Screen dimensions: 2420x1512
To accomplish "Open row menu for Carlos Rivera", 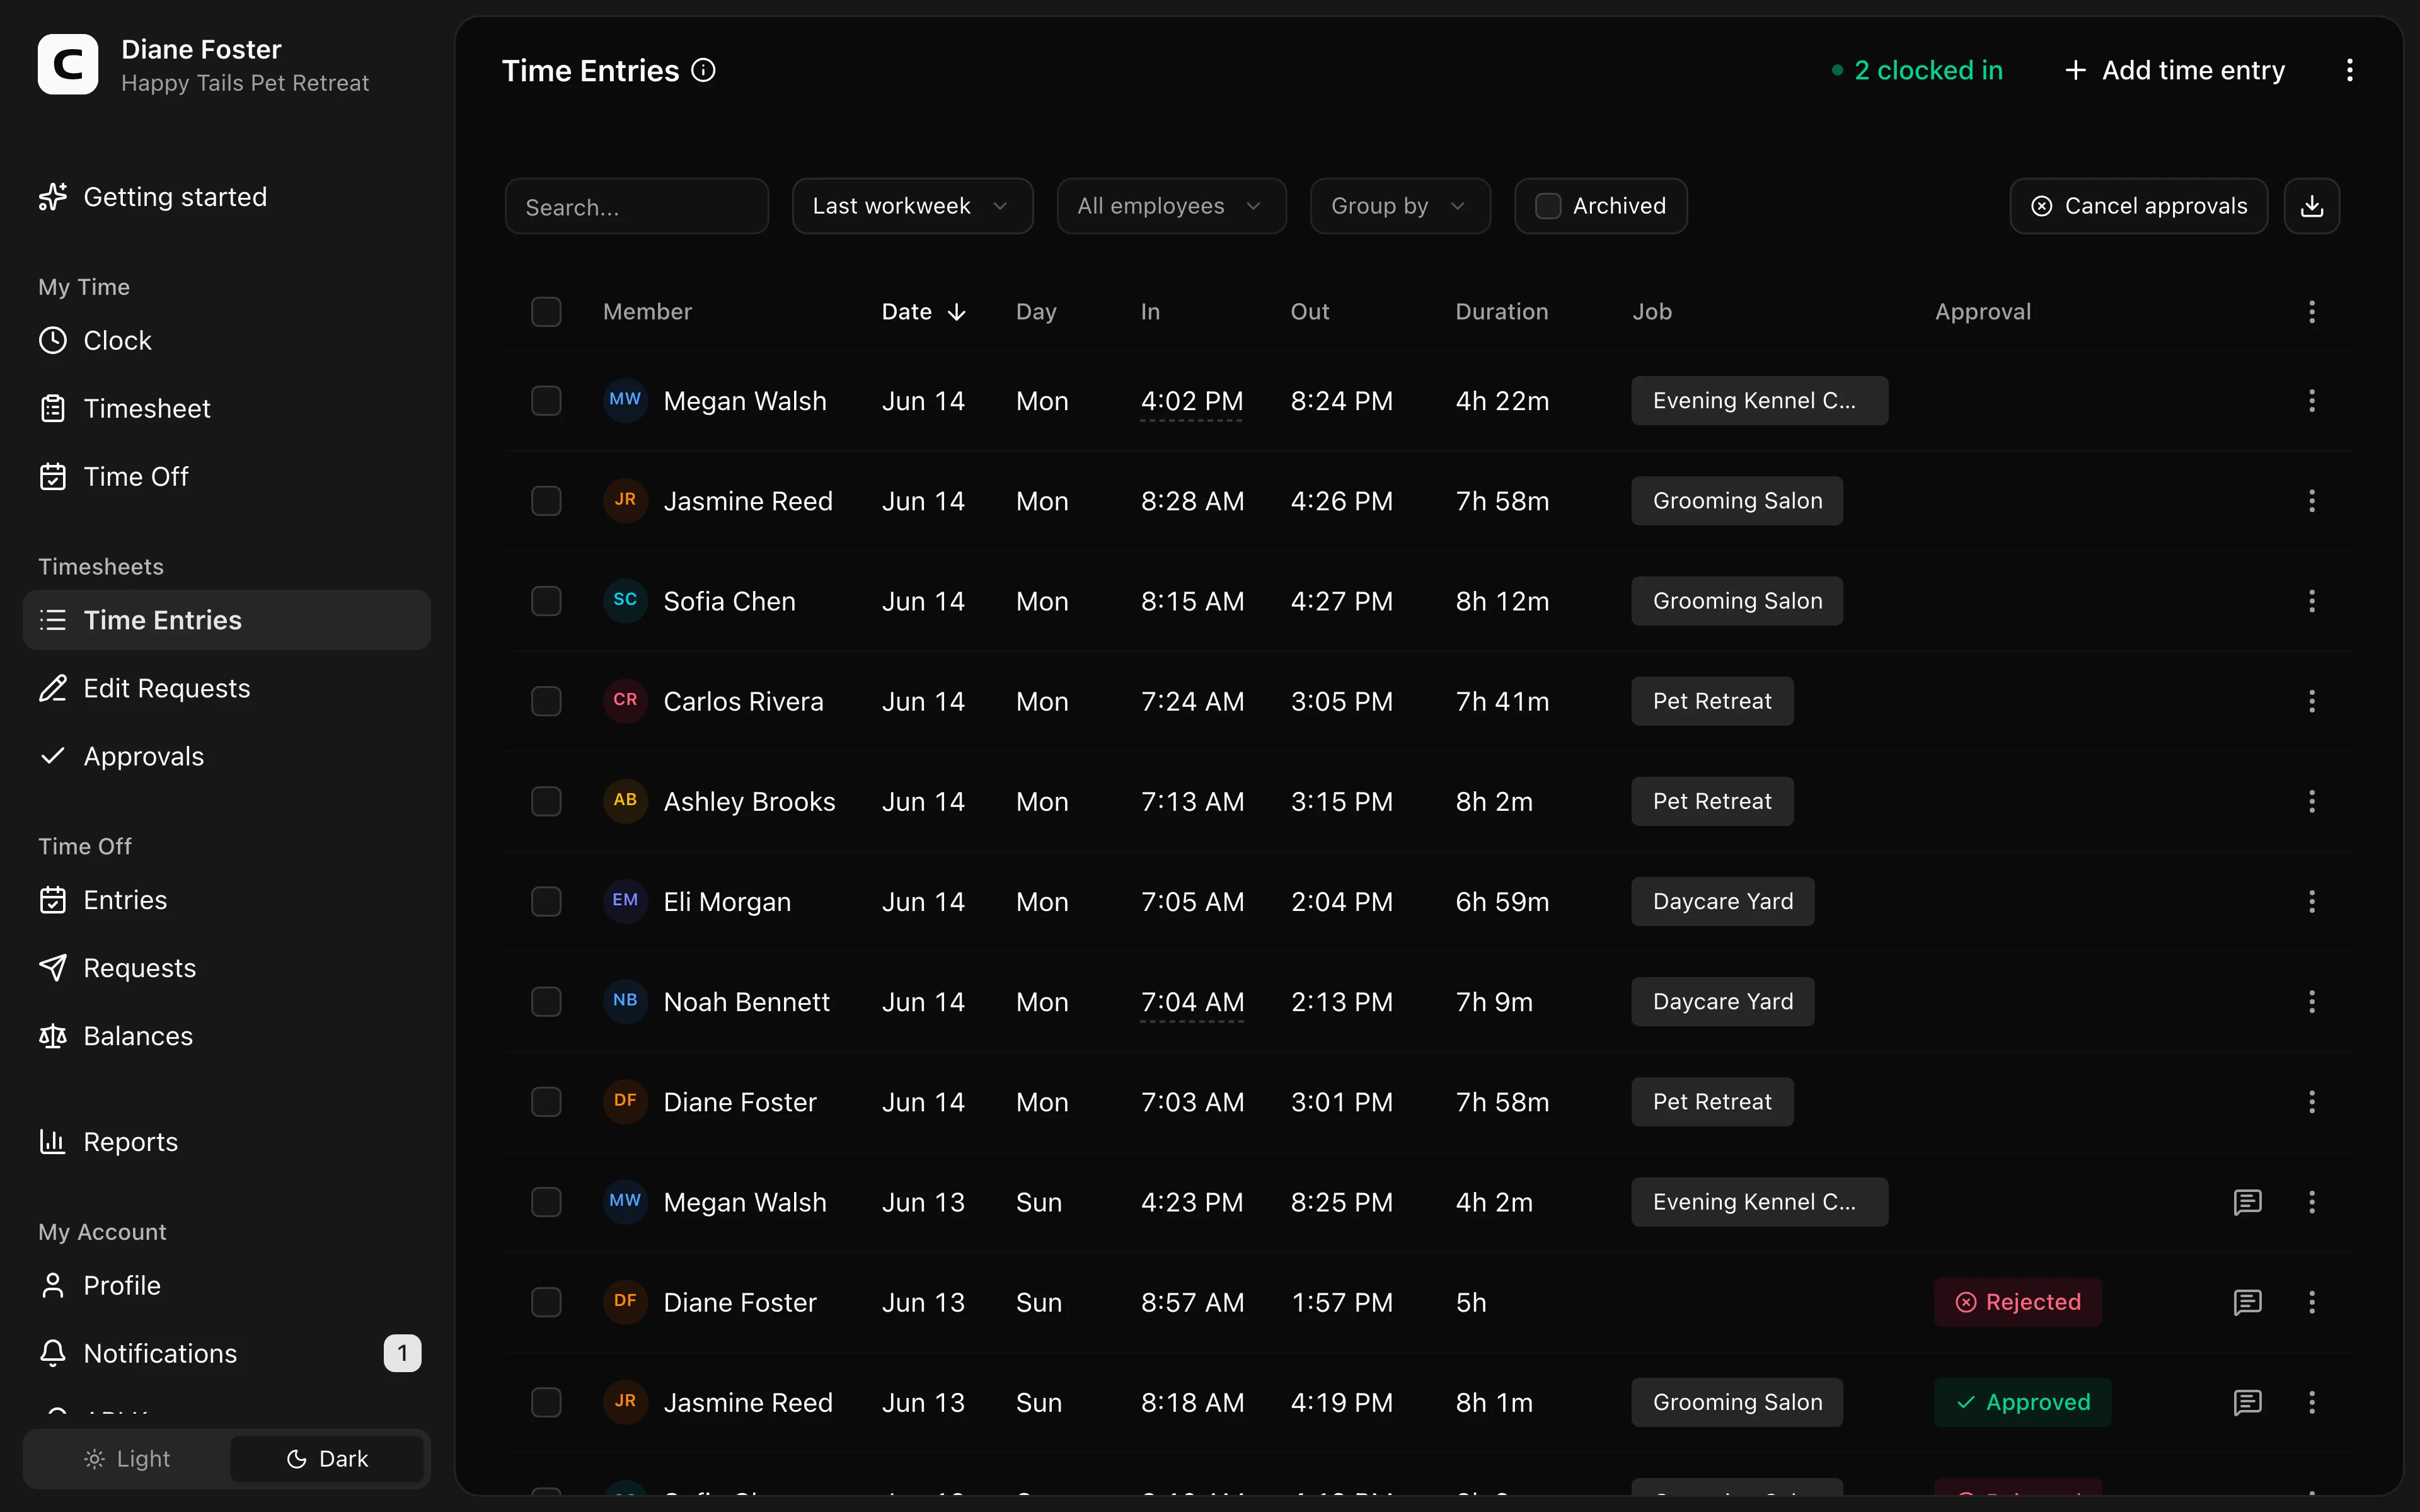I will point(2311,701).
